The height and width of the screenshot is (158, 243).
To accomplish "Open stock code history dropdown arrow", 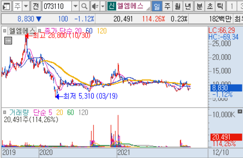I will pos(75,6).
